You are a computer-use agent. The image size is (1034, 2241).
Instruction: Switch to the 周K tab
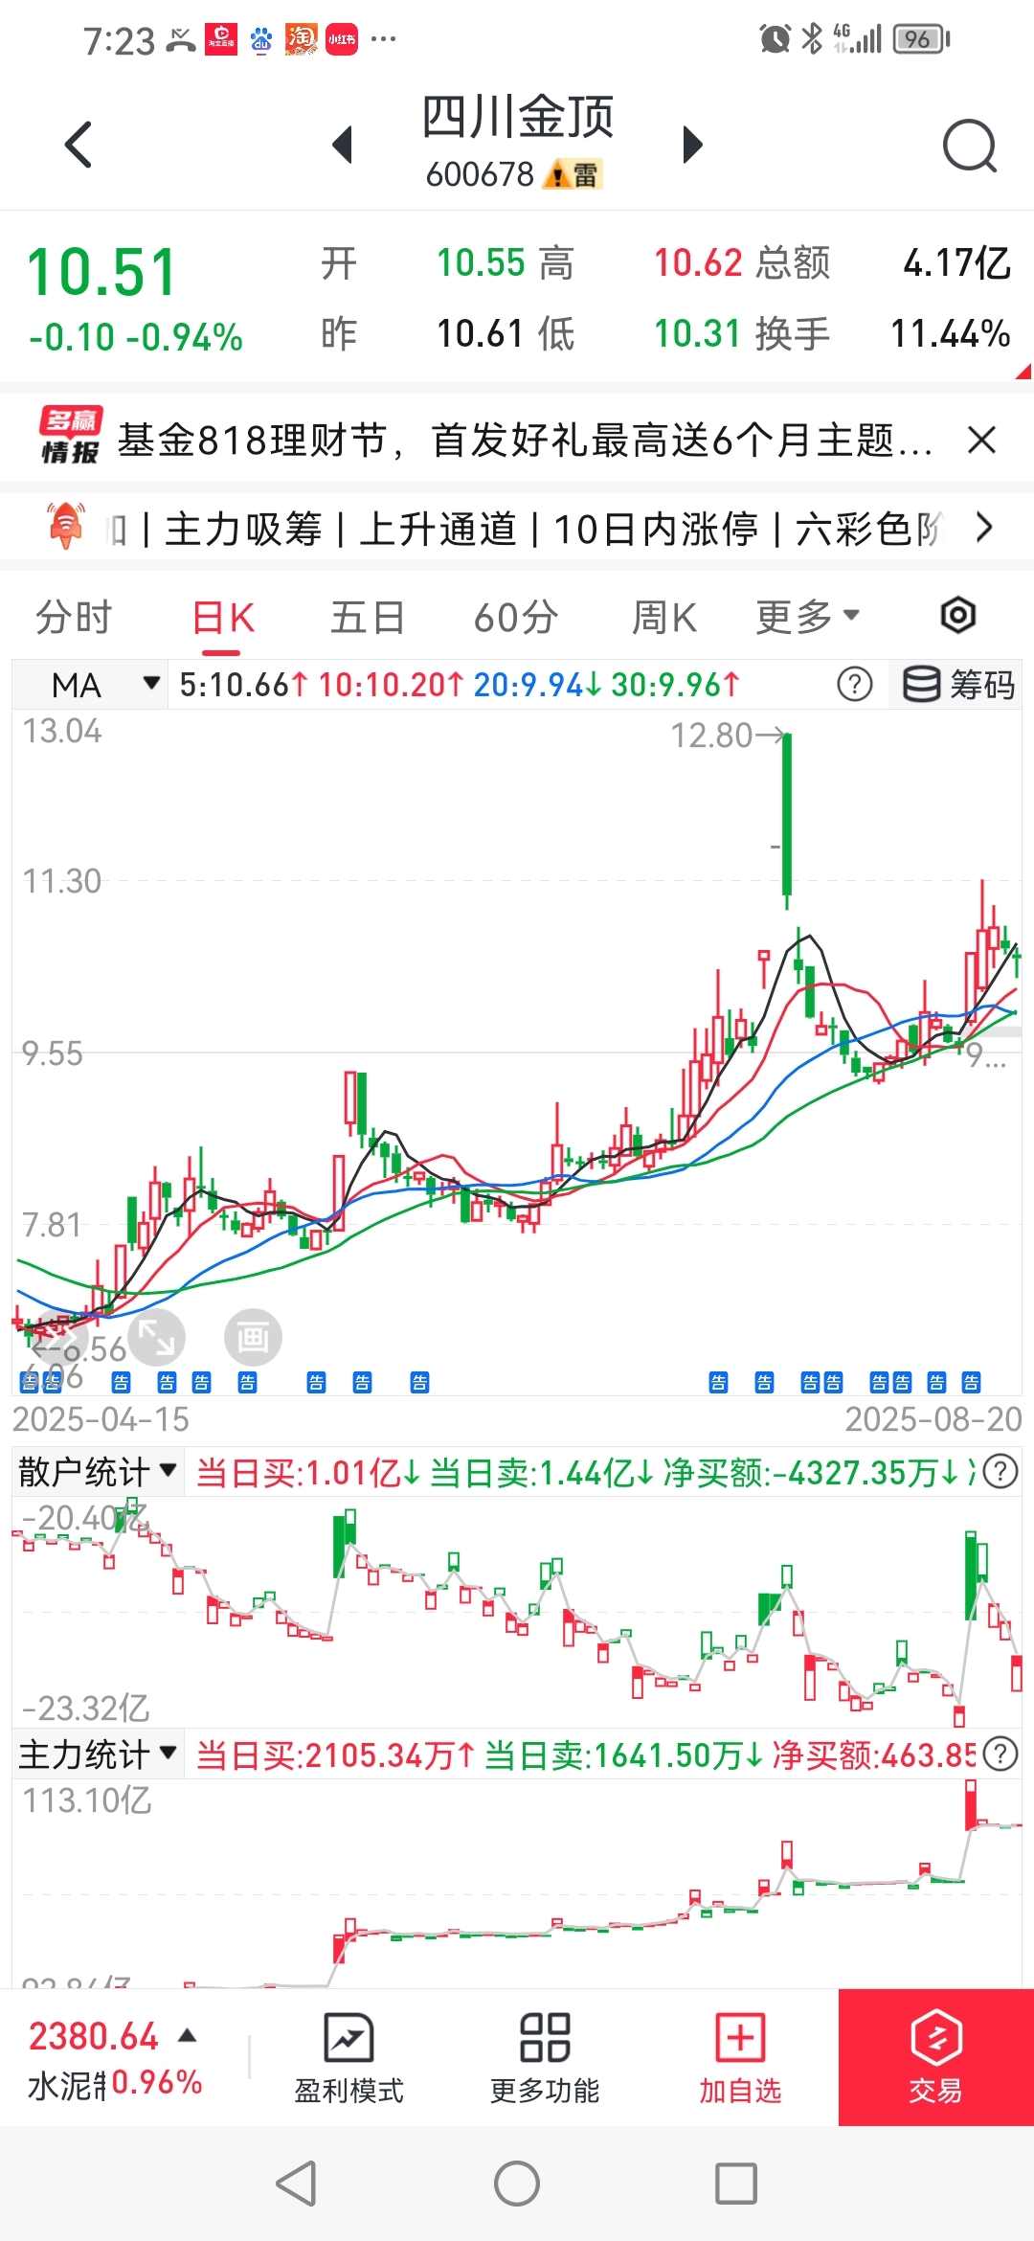pyautogui.click(x=663, y=617)
